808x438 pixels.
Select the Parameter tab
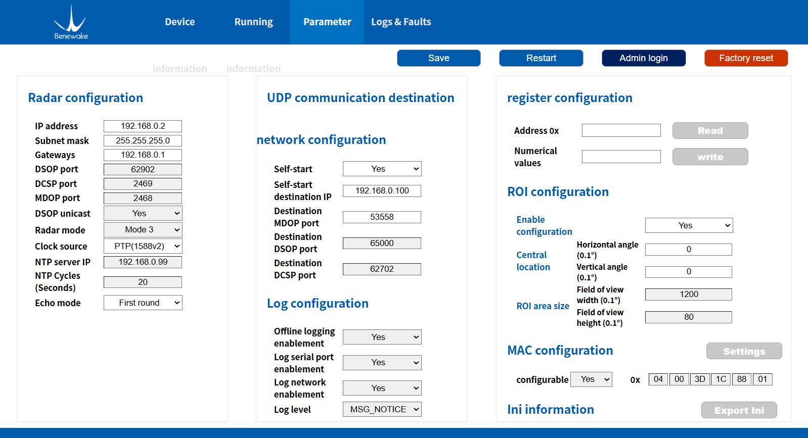click(x=327, y=22)
